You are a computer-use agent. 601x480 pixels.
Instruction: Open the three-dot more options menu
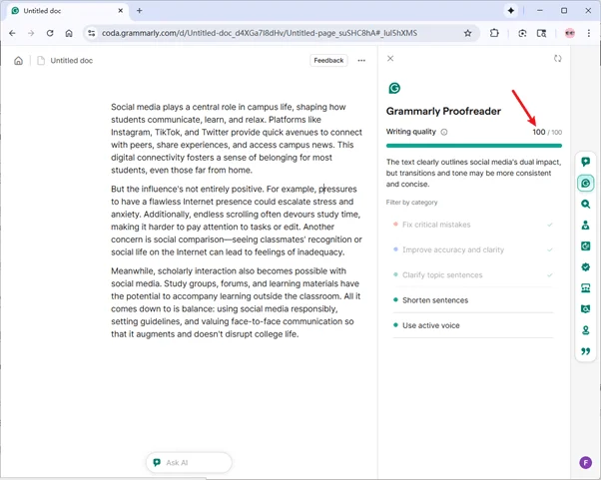(361, 61)
